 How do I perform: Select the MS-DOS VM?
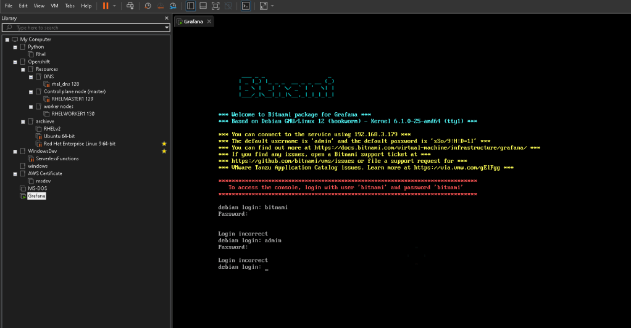click(38, 188)
